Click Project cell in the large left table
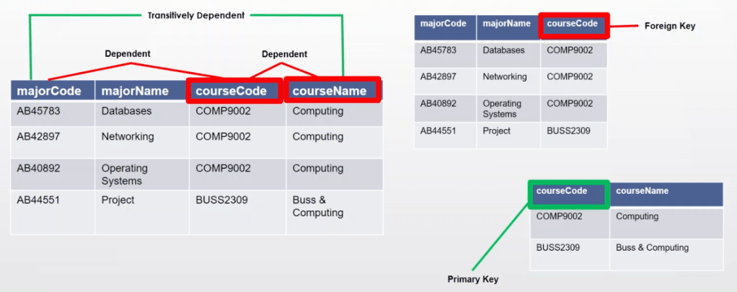Image resolution: width=737 pixels, height=292 pixels. coord(118,200)
